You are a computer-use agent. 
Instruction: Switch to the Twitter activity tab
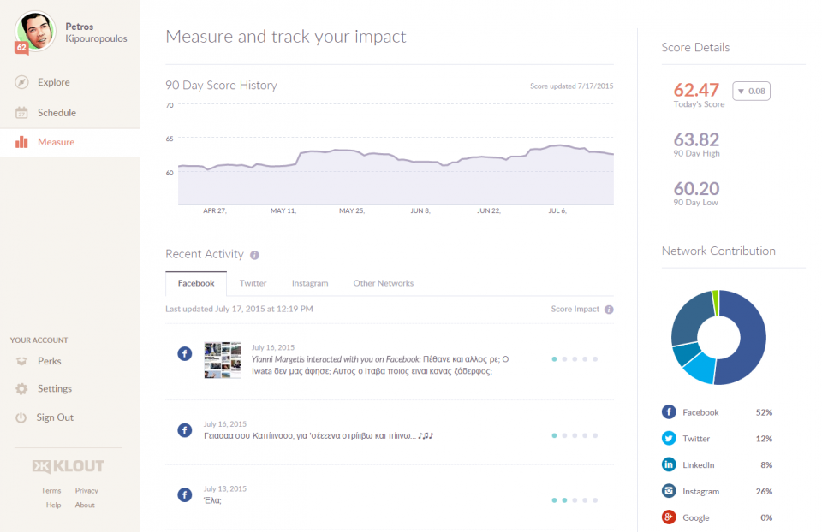pos(253,283)
